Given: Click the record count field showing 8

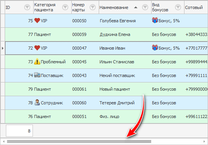Looking at the screenshot, I should tap(19, 131).
